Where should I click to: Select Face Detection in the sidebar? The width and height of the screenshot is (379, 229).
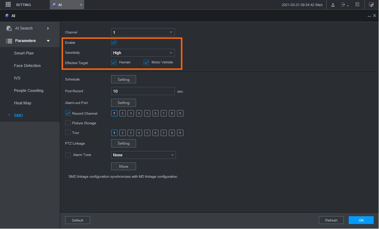(27, 66)
